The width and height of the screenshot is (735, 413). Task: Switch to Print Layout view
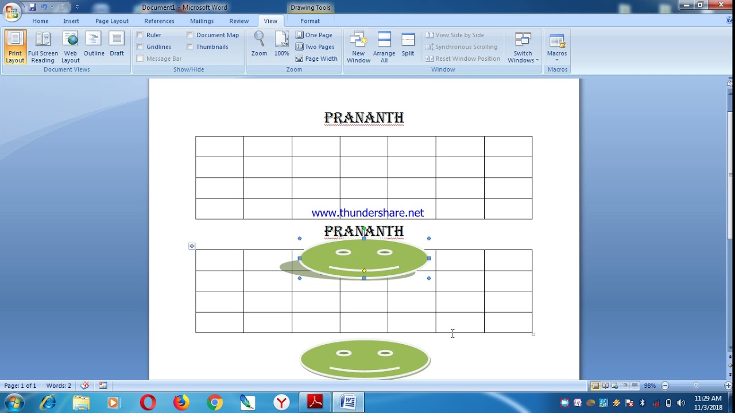(x=15, y=47)
